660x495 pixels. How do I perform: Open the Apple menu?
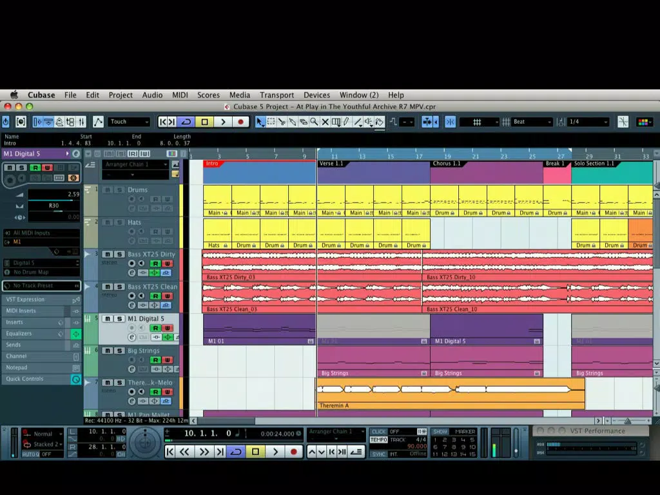(14, 95)
